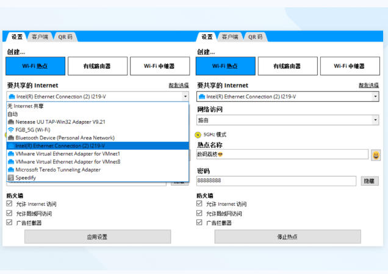This screenshot has width=388, height=274.
Task: Open right panel 'QR 码' tab
Action: point(256,37)
